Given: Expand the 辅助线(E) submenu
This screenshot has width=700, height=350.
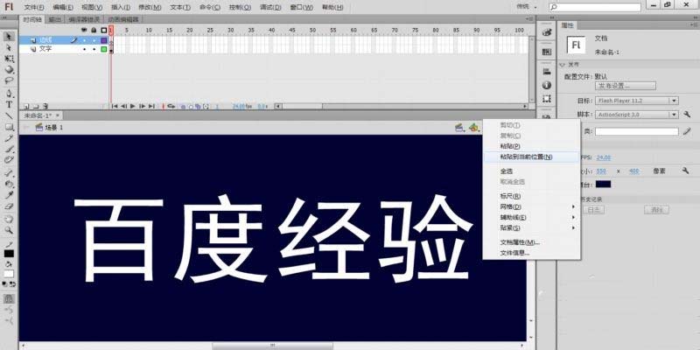Looking at the screenshot, I should (532, 217).
